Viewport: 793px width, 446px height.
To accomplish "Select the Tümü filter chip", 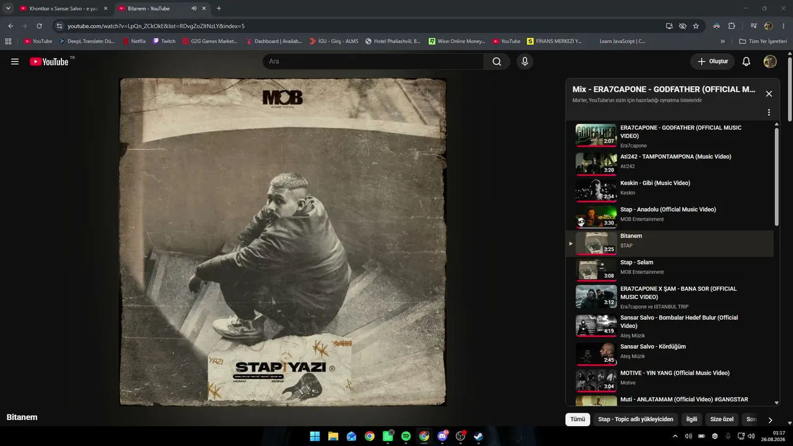I will tap(577, 419).
